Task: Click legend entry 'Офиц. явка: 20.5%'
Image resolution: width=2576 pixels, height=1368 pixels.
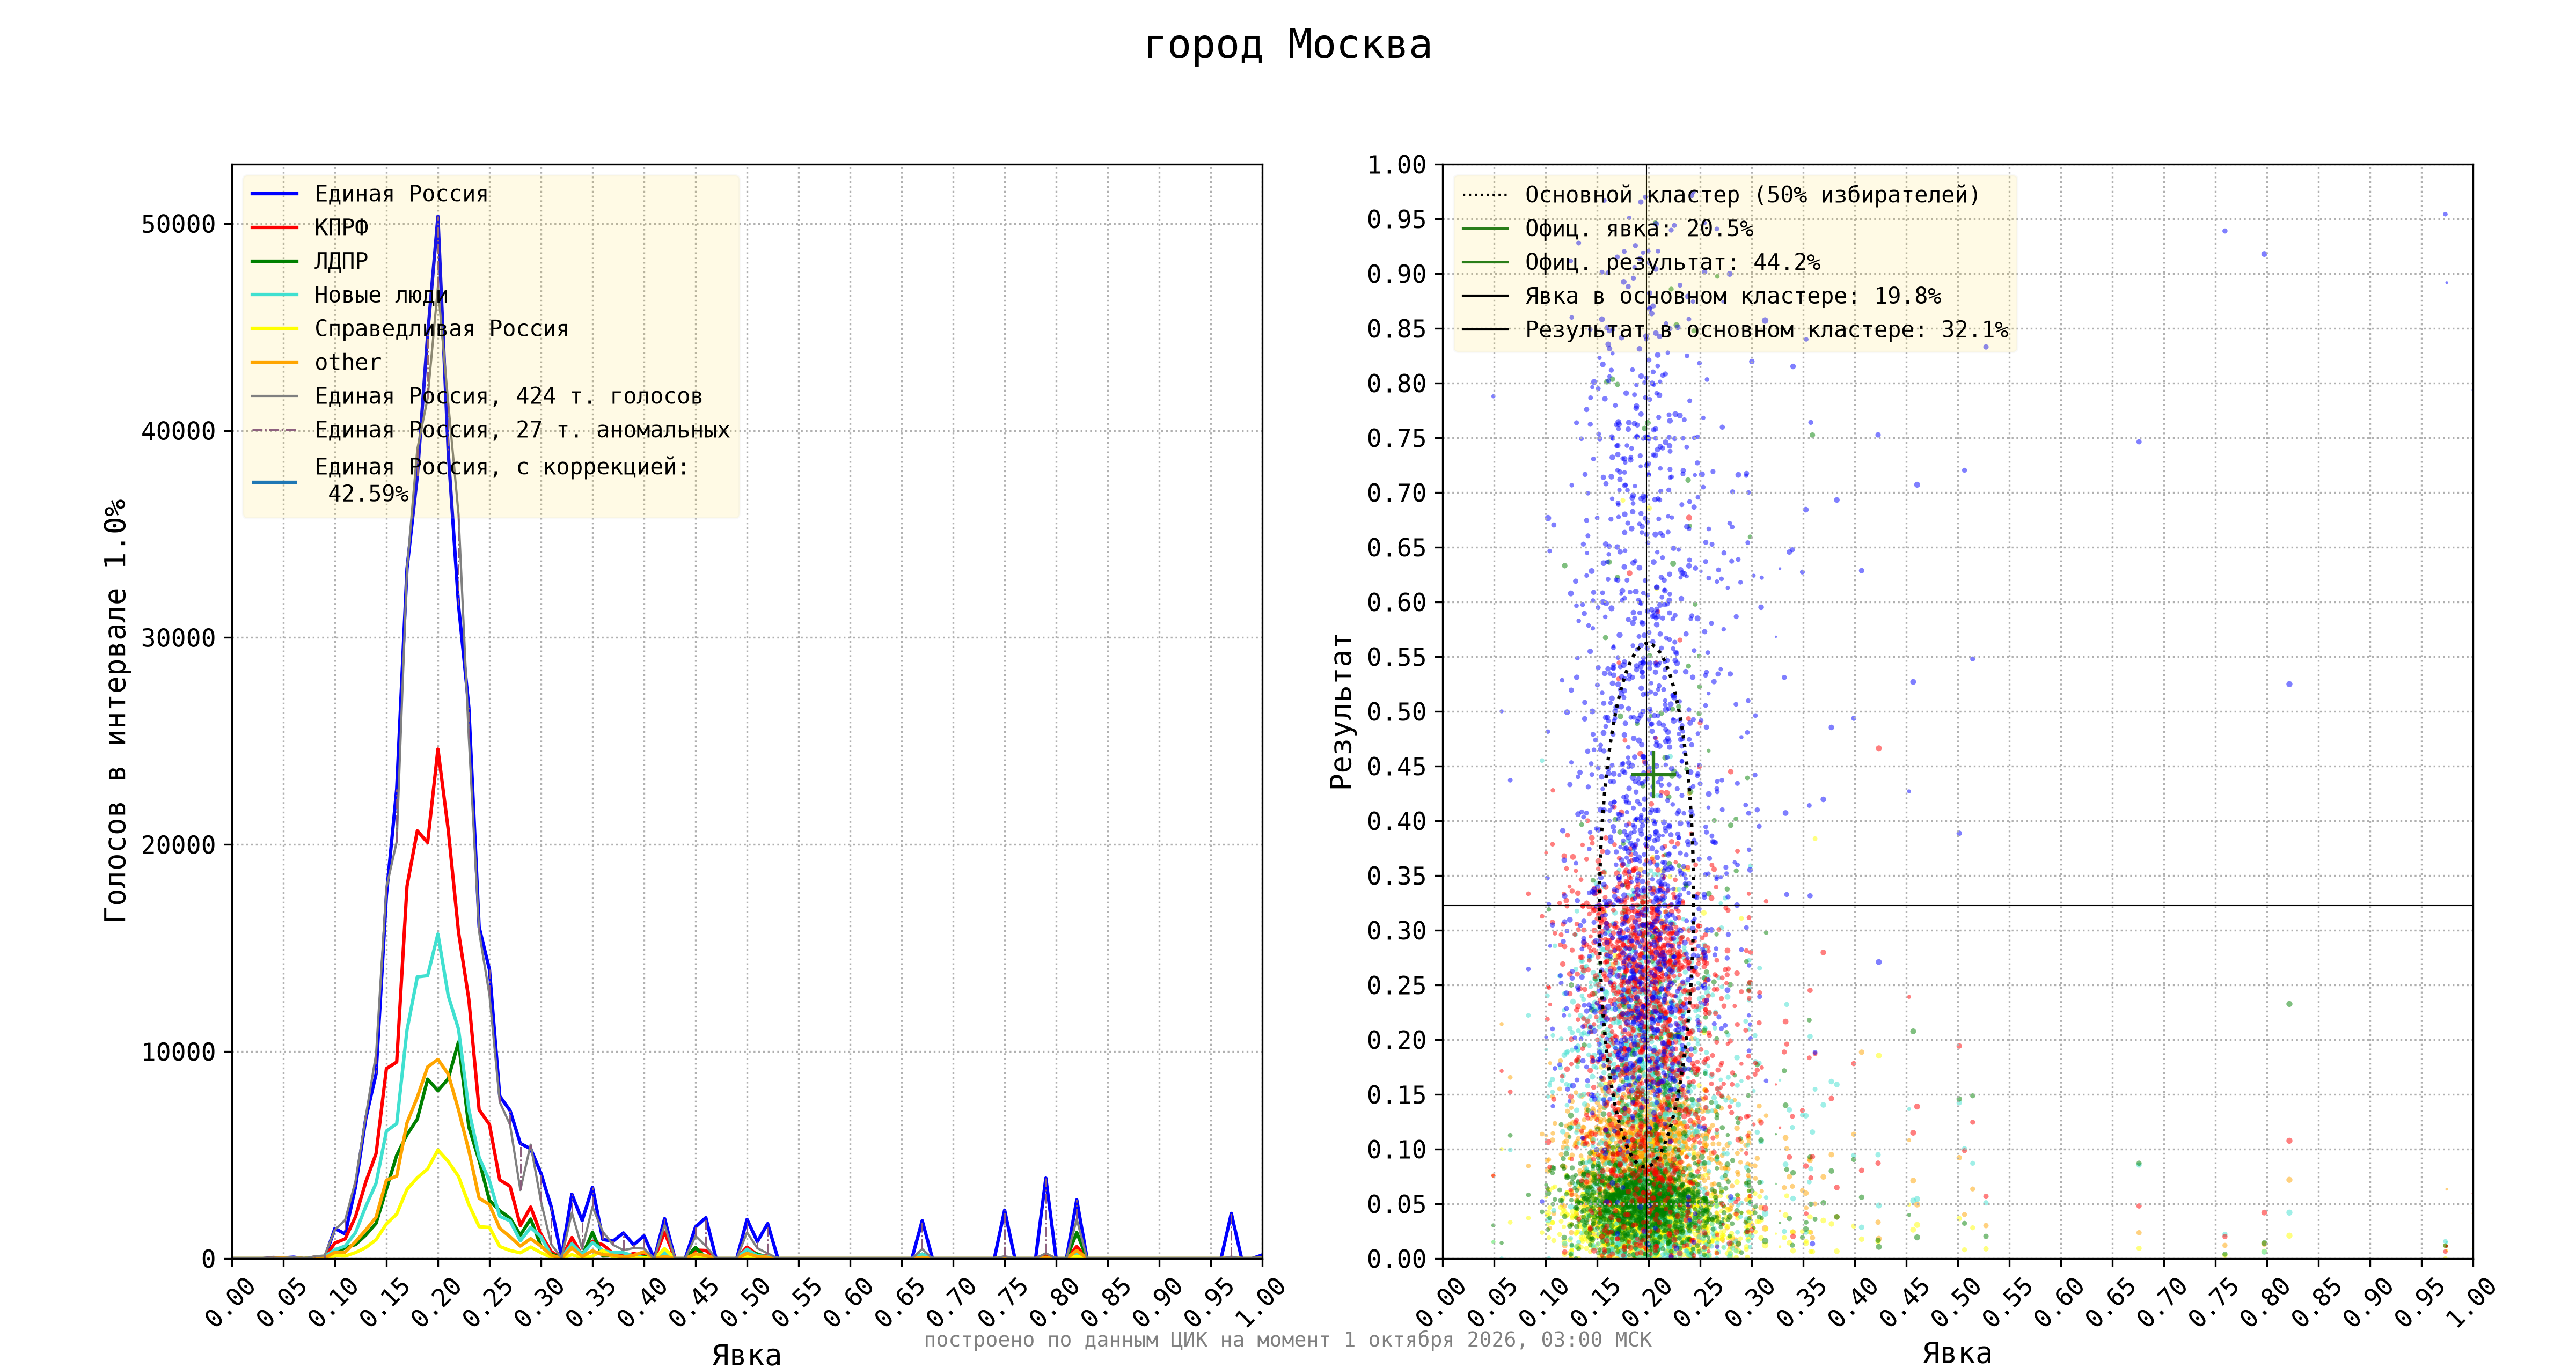Action: click(x=1639, y=229)
